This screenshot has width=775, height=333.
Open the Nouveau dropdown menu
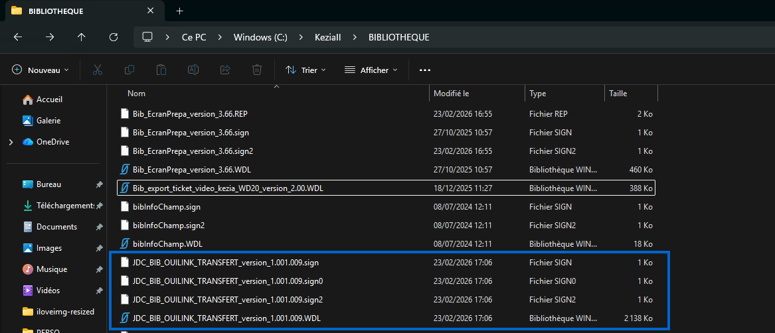point(41,70)
